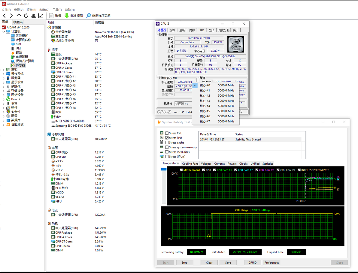
Task: Click the Stop button in Stability Test
Action: [x=184, y=263]
